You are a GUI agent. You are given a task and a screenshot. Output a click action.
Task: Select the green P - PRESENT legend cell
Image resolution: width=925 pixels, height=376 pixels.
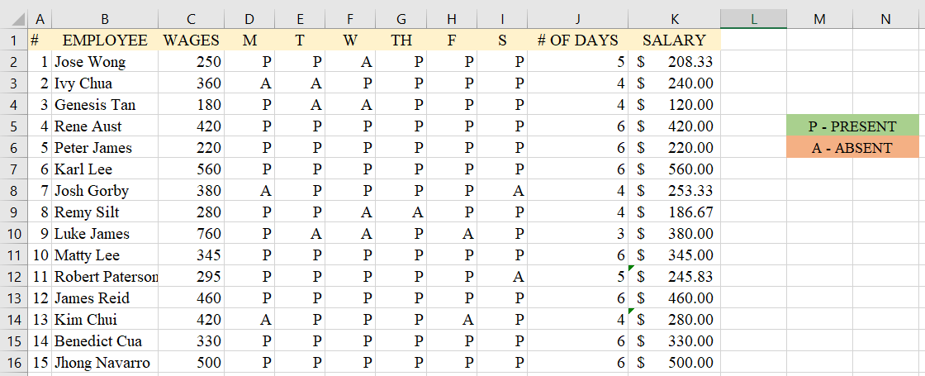pyautogui.click(x=852, y=126)
